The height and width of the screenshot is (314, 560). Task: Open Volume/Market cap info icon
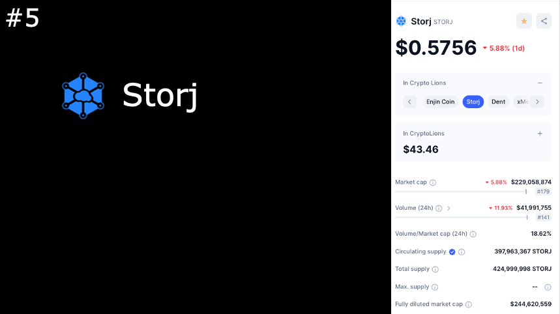(x=473, y=234)
